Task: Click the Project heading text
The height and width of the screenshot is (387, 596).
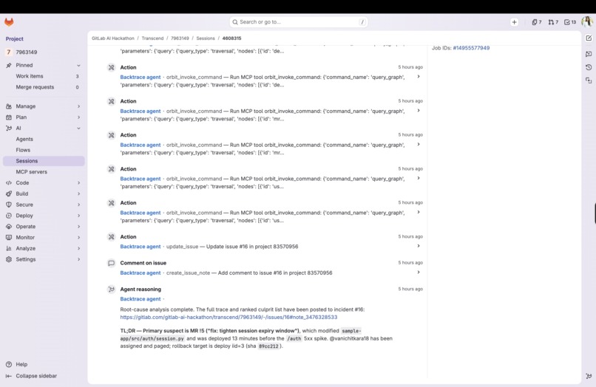Action: 15,38
